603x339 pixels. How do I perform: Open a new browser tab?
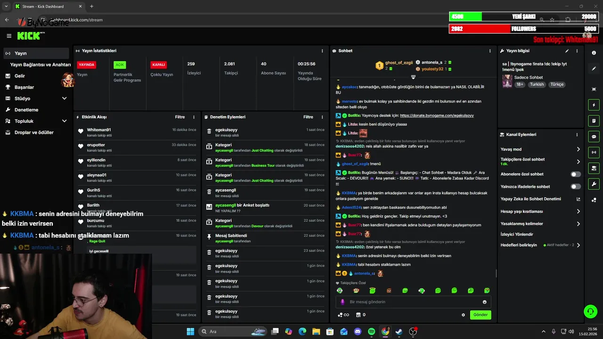point(91,7)
